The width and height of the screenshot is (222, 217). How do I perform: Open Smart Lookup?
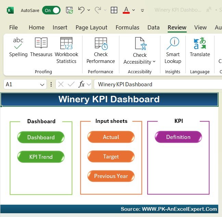pos(173,51)
